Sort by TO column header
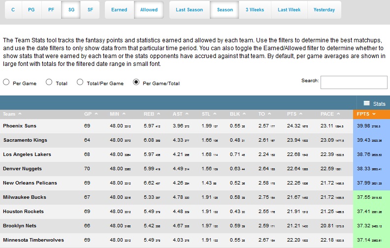Screen dimensions: 390x248 (x=264, y=114)
